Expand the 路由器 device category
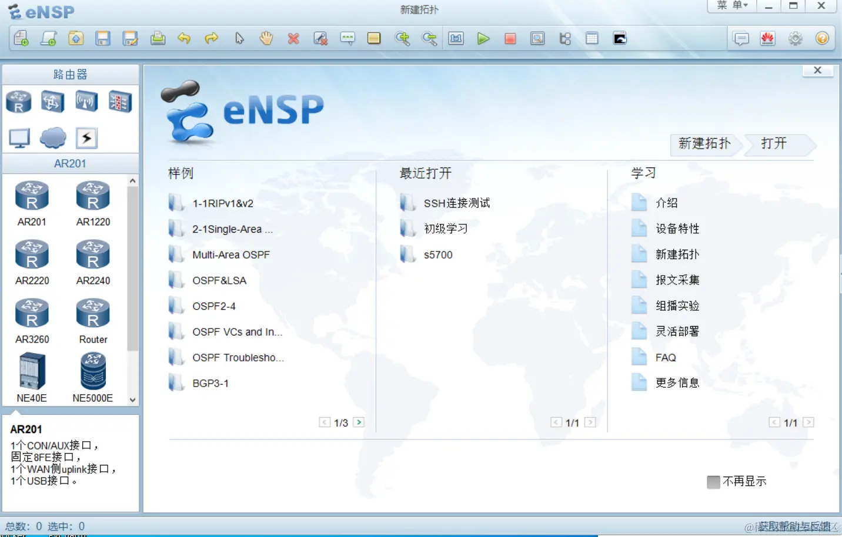 71,74
